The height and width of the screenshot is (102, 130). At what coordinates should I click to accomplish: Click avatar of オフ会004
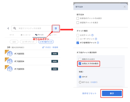(10, 61)
